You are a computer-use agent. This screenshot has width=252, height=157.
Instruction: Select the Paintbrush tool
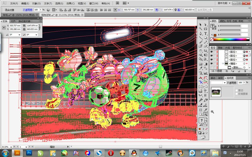pos(200,42)
